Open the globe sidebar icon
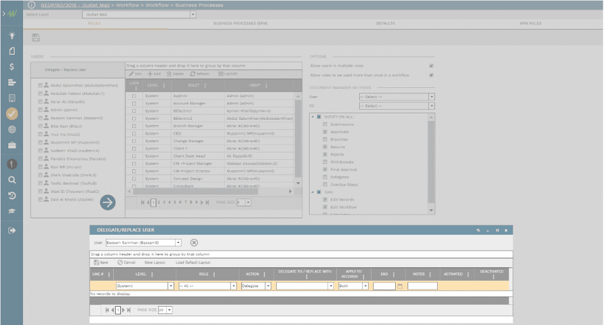 click(x=12, y=129)
